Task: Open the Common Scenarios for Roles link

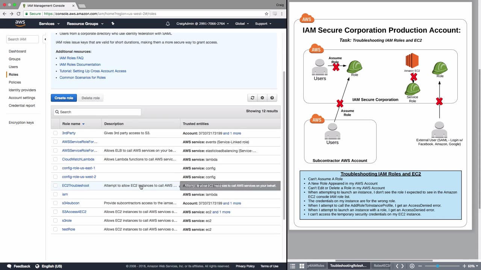Action: pos(83,78)
